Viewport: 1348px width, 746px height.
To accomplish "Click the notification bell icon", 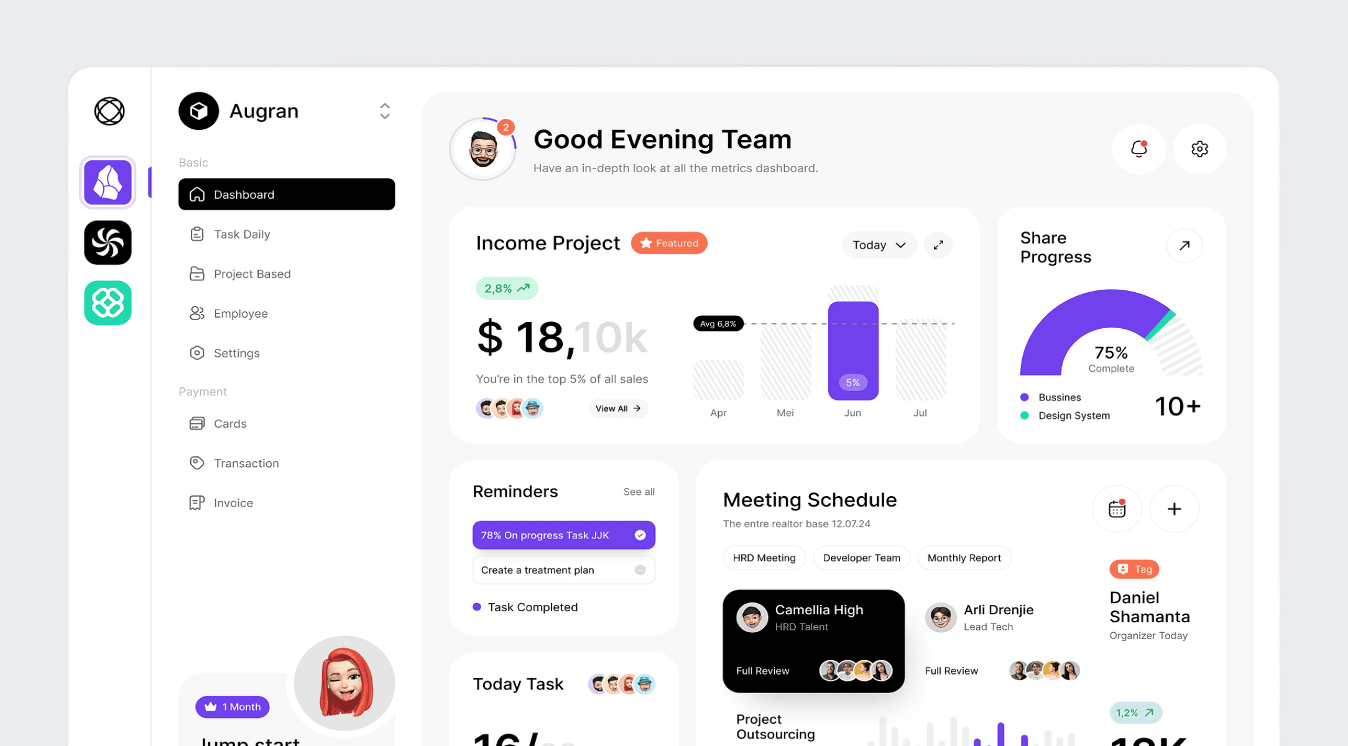I will 1138,149.
